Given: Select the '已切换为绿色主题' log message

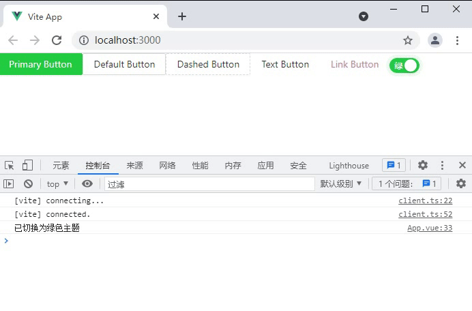Looking at the screenshot, I should click(x=47, y=228).
